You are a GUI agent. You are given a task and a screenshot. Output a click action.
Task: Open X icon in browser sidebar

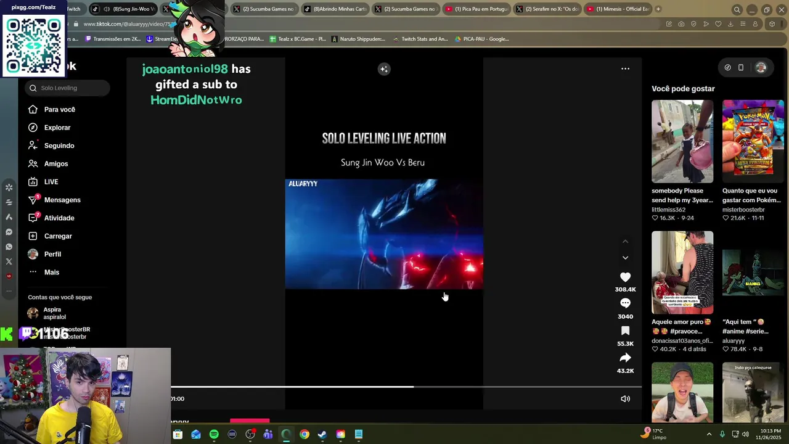[x=9, y=261]
